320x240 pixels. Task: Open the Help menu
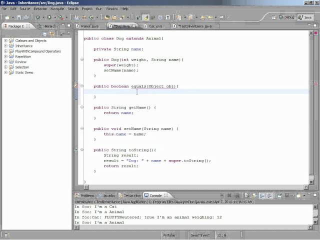(x=124, y=9)
